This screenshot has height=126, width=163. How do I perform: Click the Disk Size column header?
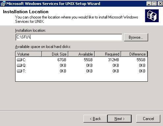coord(55,54)
